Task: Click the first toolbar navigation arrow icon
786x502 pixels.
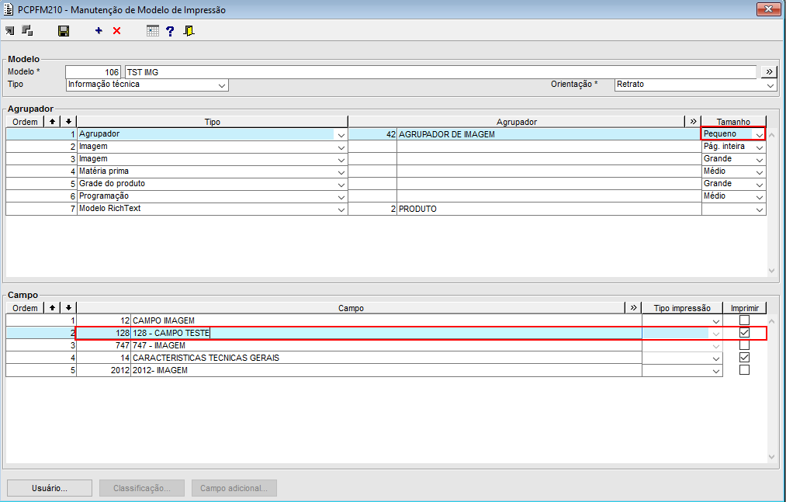Action: (9, 31)
